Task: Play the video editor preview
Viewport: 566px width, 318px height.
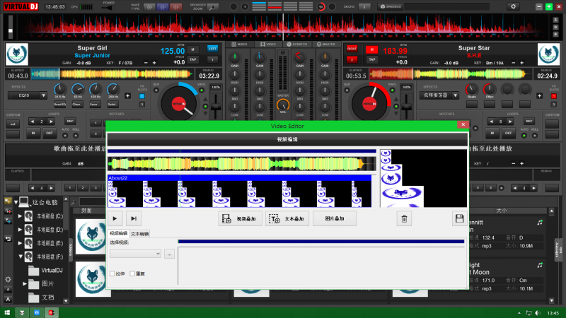Action: click(x=115, y=218)
